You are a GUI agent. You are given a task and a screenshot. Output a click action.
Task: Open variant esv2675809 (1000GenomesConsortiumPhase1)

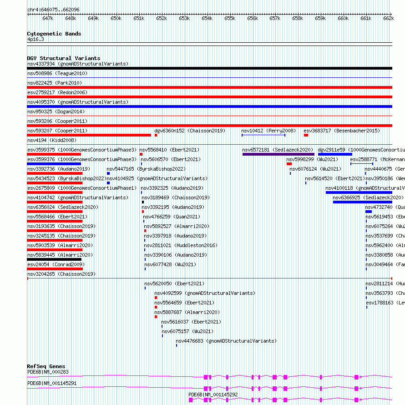click(82, 188)
